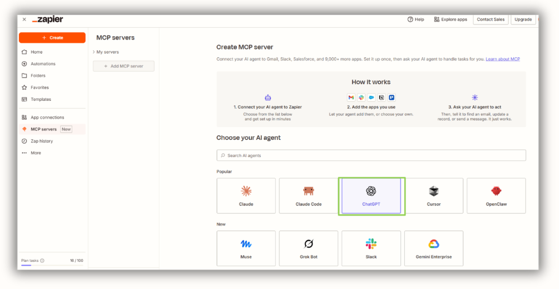559x289 pixels.
Task: Click '1. Connect your AI agent to Zapier' text
Action: [x=267, y=107]
